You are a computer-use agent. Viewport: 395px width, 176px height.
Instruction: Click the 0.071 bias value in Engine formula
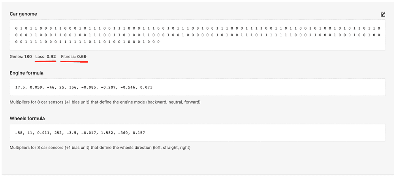146,87
